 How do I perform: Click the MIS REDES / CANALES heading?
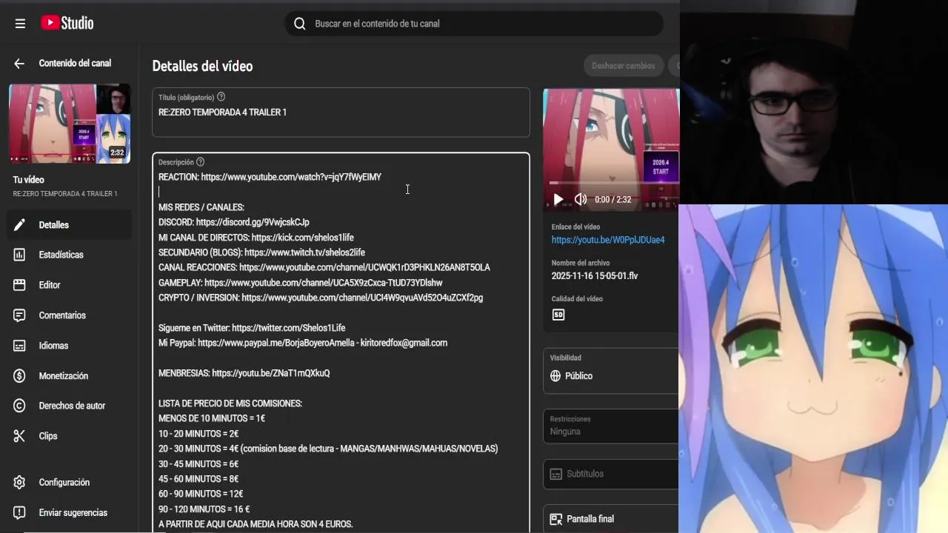click(x=201, y=207)
